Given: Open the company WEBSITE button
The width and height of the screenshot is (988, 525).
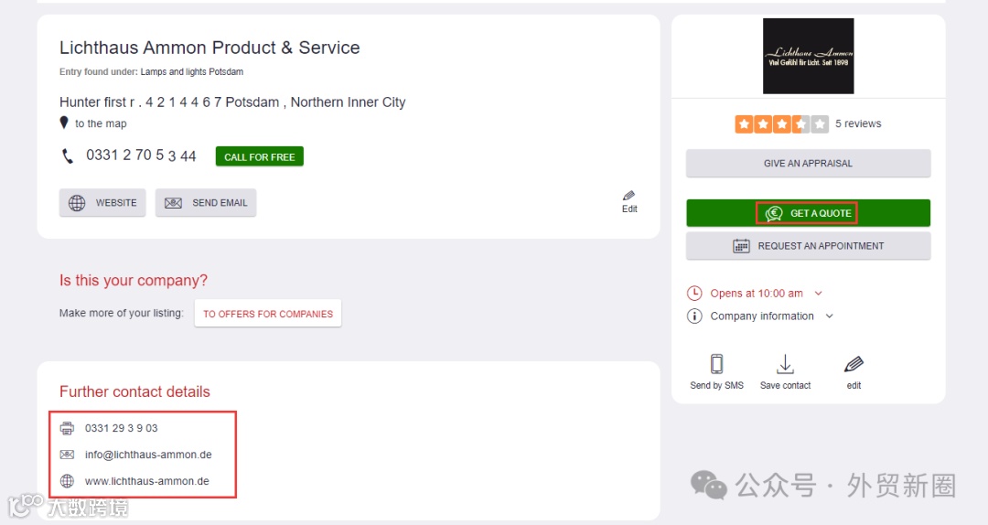Looking at the screenshot, I should coord(102,203).
